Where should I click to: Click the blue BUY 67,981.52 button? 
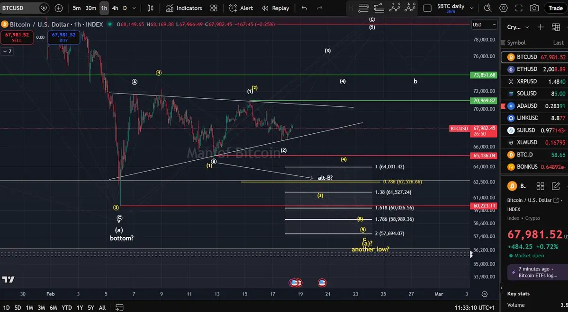coord(64,37)
